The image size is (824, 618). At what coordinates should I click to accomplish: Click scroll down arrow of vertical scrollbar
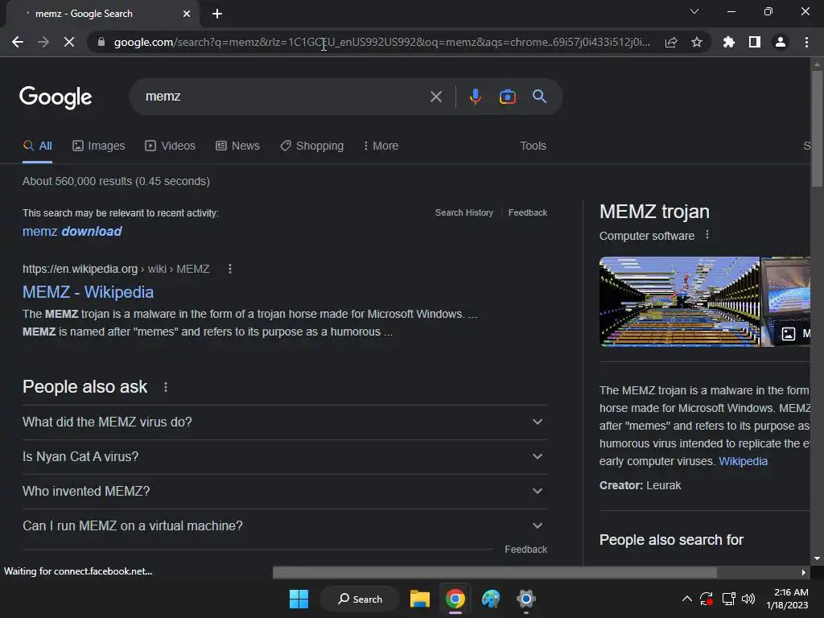tap(817, 558)
